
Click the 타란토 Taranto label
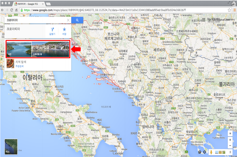pyautogui.click(x=105, y=136)
